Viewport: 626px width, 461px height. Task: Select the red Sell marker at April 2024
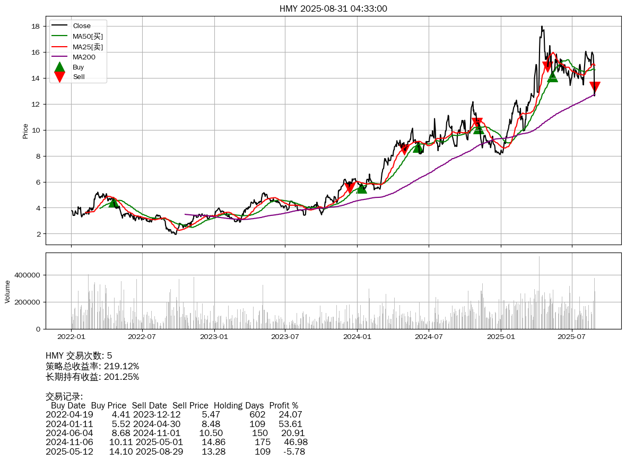405,149
